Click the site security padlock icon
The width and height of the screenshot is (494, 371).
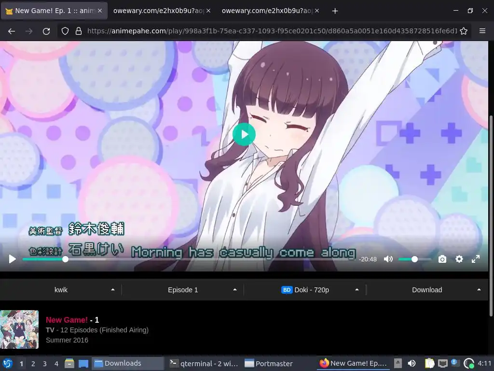(x=79, y=31)
